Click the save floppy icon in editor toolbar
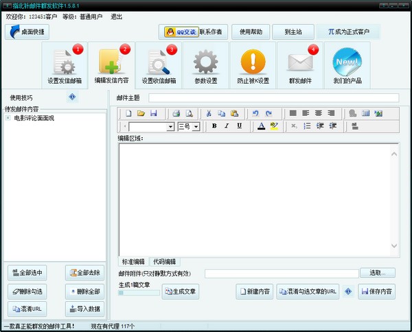412x332 pixels. coord(153,113)
